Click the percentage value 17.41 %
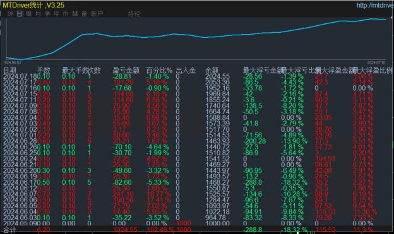The height and width of the screenshot is (234, 394). pyautogui.click(x=158, y=200)
